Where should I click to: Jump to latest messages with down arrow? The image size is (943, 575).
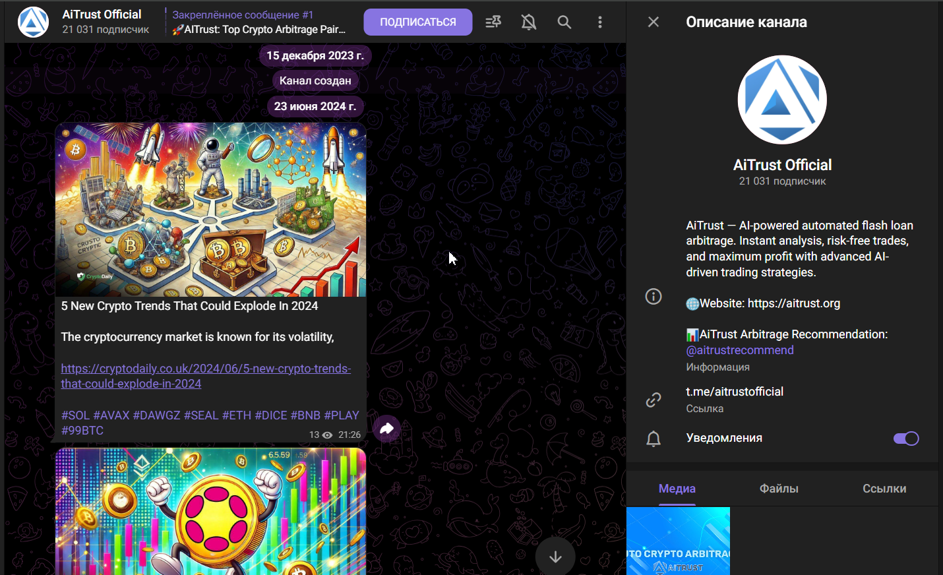555,557
